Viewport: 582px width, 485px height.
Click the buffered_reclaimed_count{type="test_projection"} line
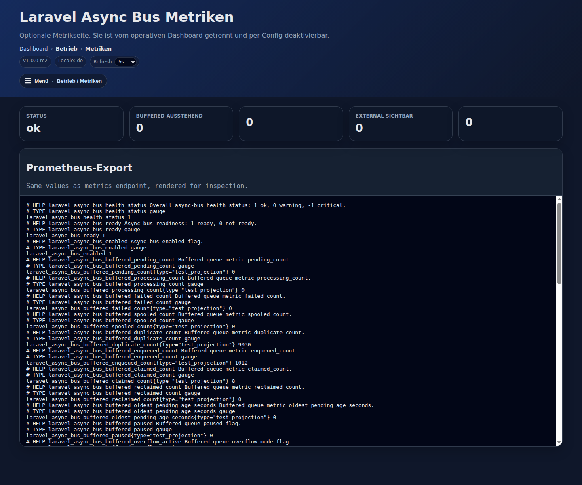[x=134, y=399]
